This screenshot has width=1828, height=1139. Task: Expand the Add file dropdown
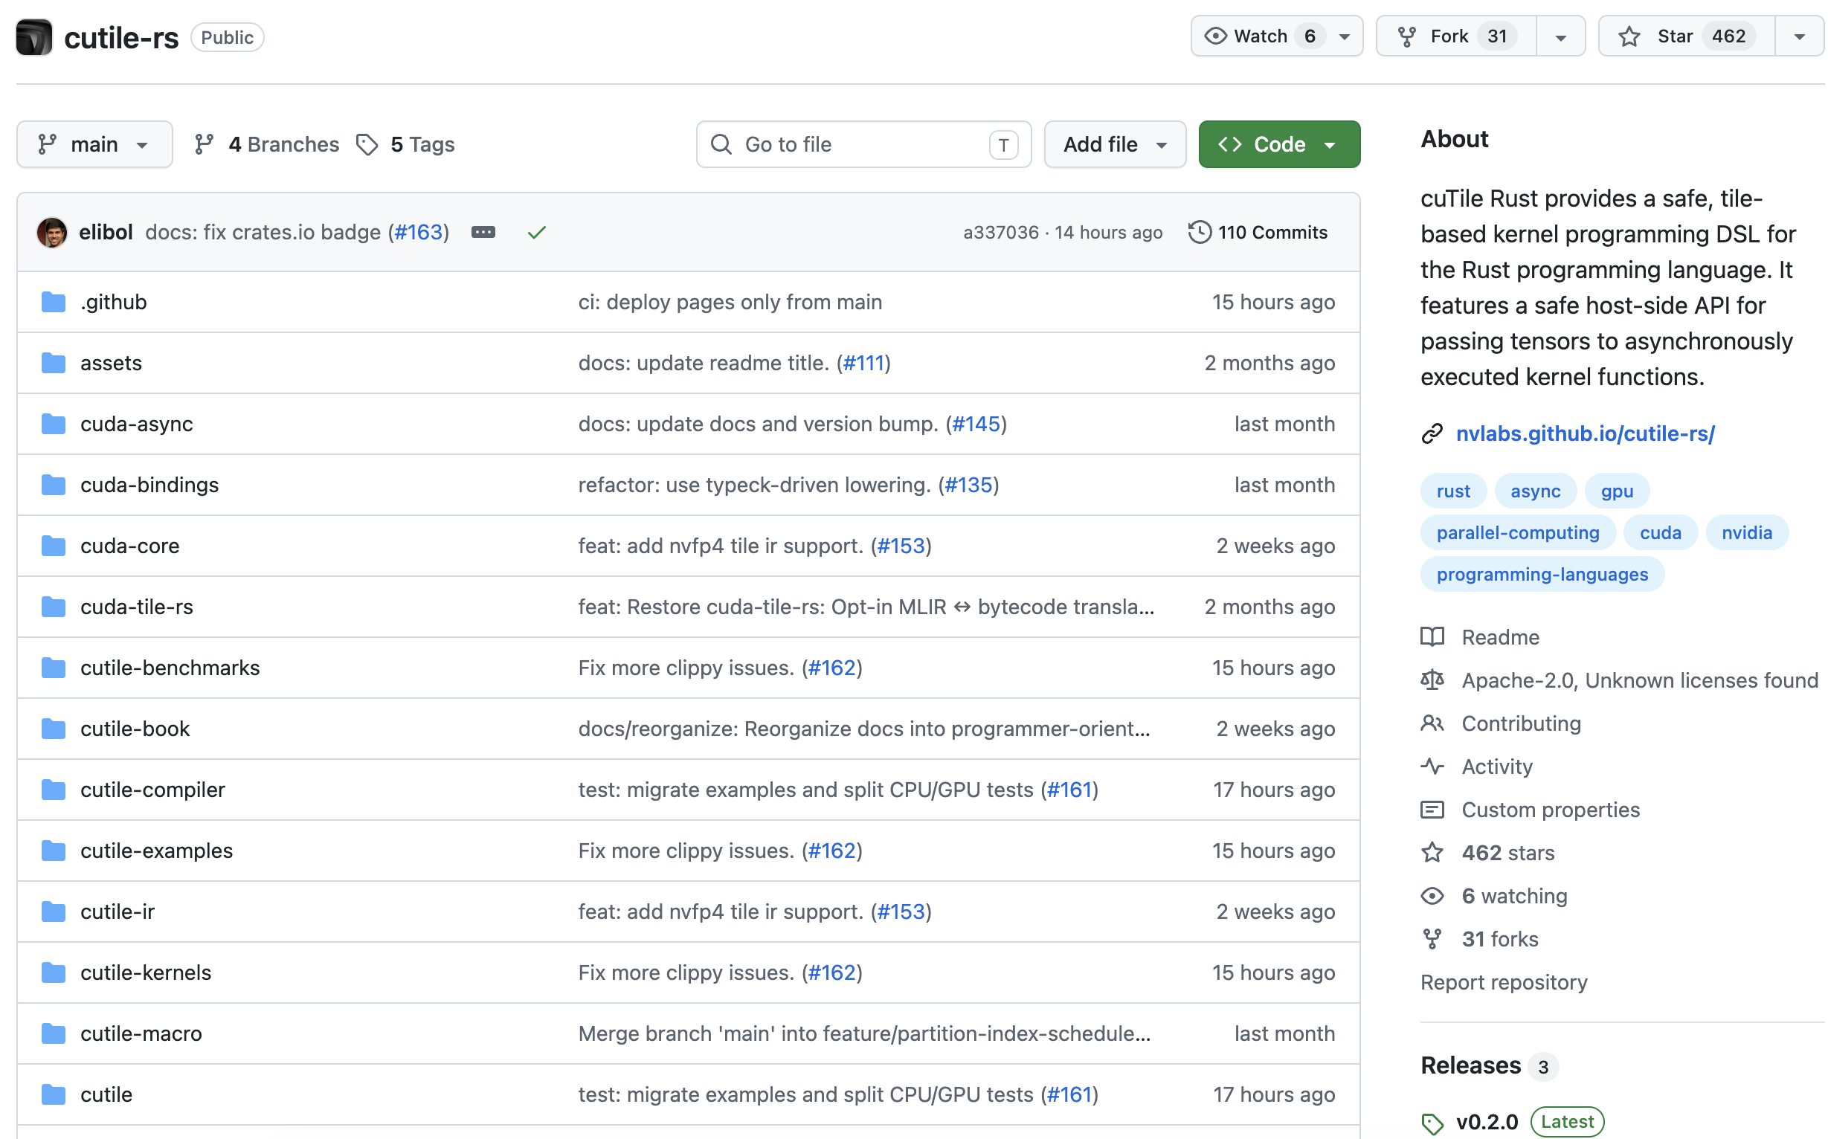(x=1116, y=145)
